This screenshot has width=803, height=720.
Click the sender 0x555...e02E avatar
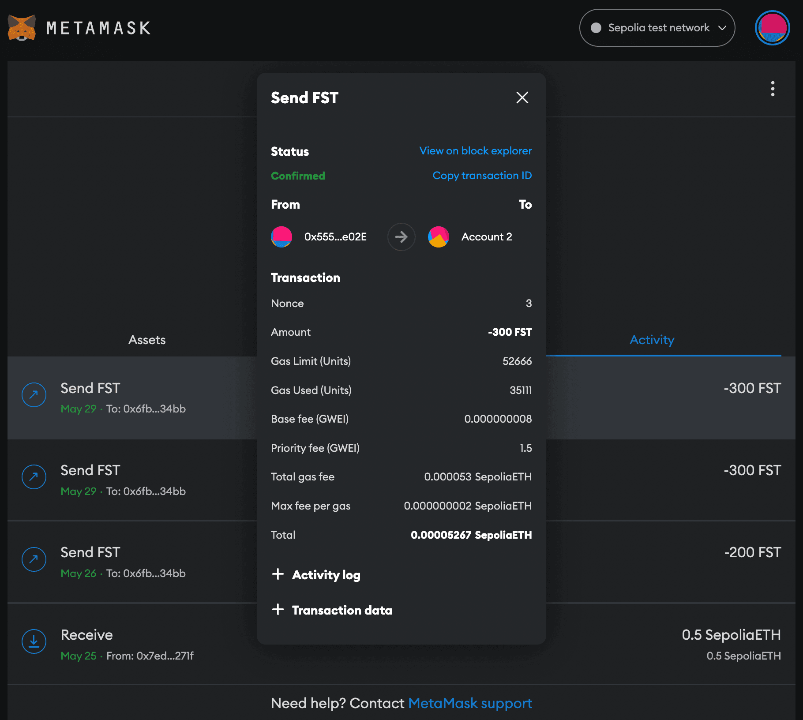coord(281,237)
